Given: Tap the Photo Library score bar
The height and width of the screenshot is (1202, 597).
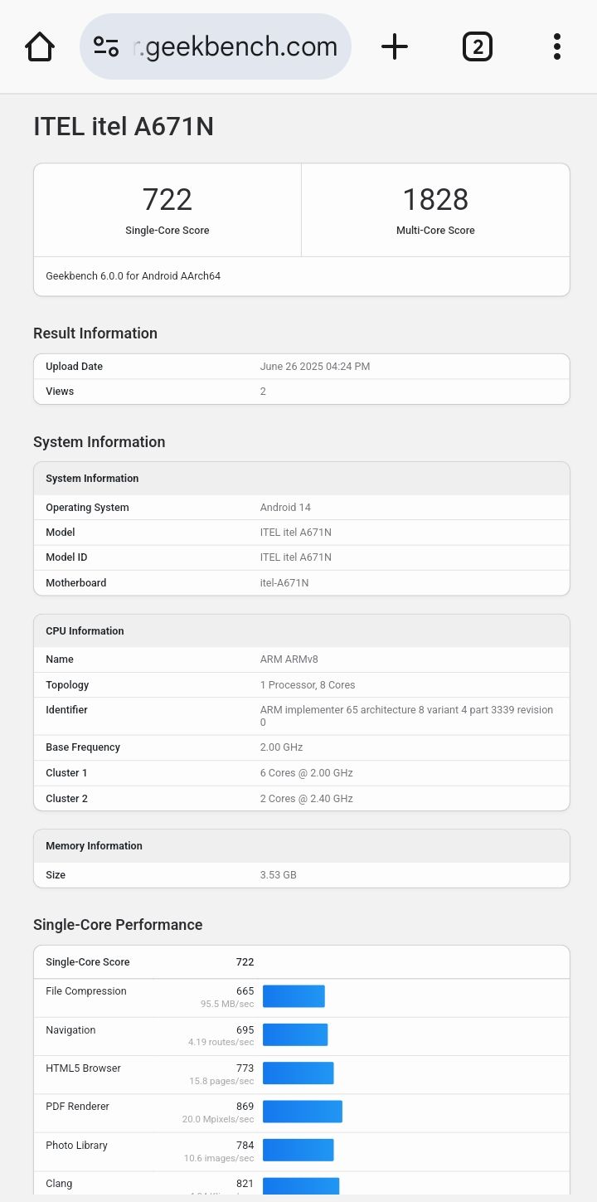Looking at the screenshot, I should click(298, 1150).
